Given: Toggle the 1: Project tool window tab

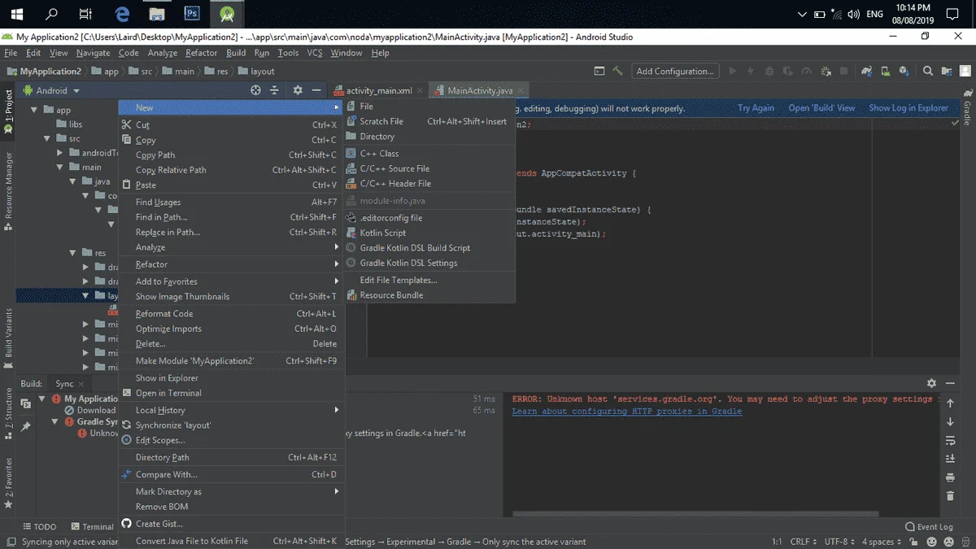Looking at the screenshot, I should point(8,111).
